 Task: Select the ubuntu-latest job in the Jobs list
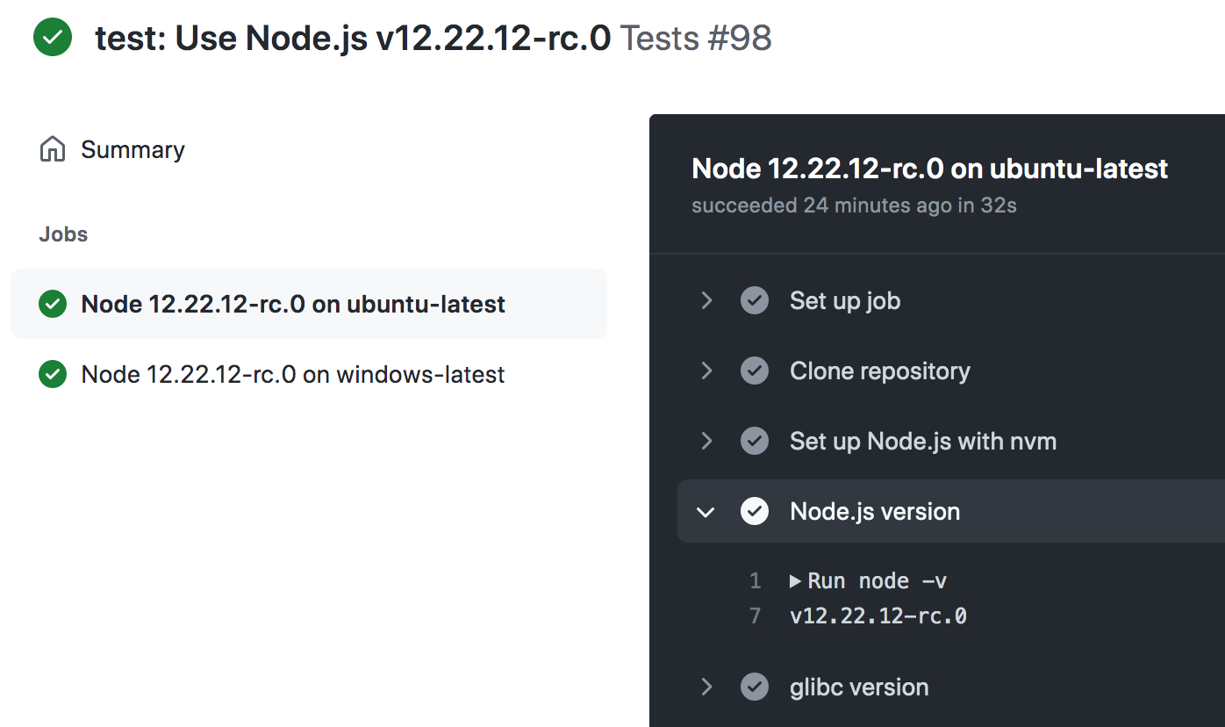(x=292, y=304)
